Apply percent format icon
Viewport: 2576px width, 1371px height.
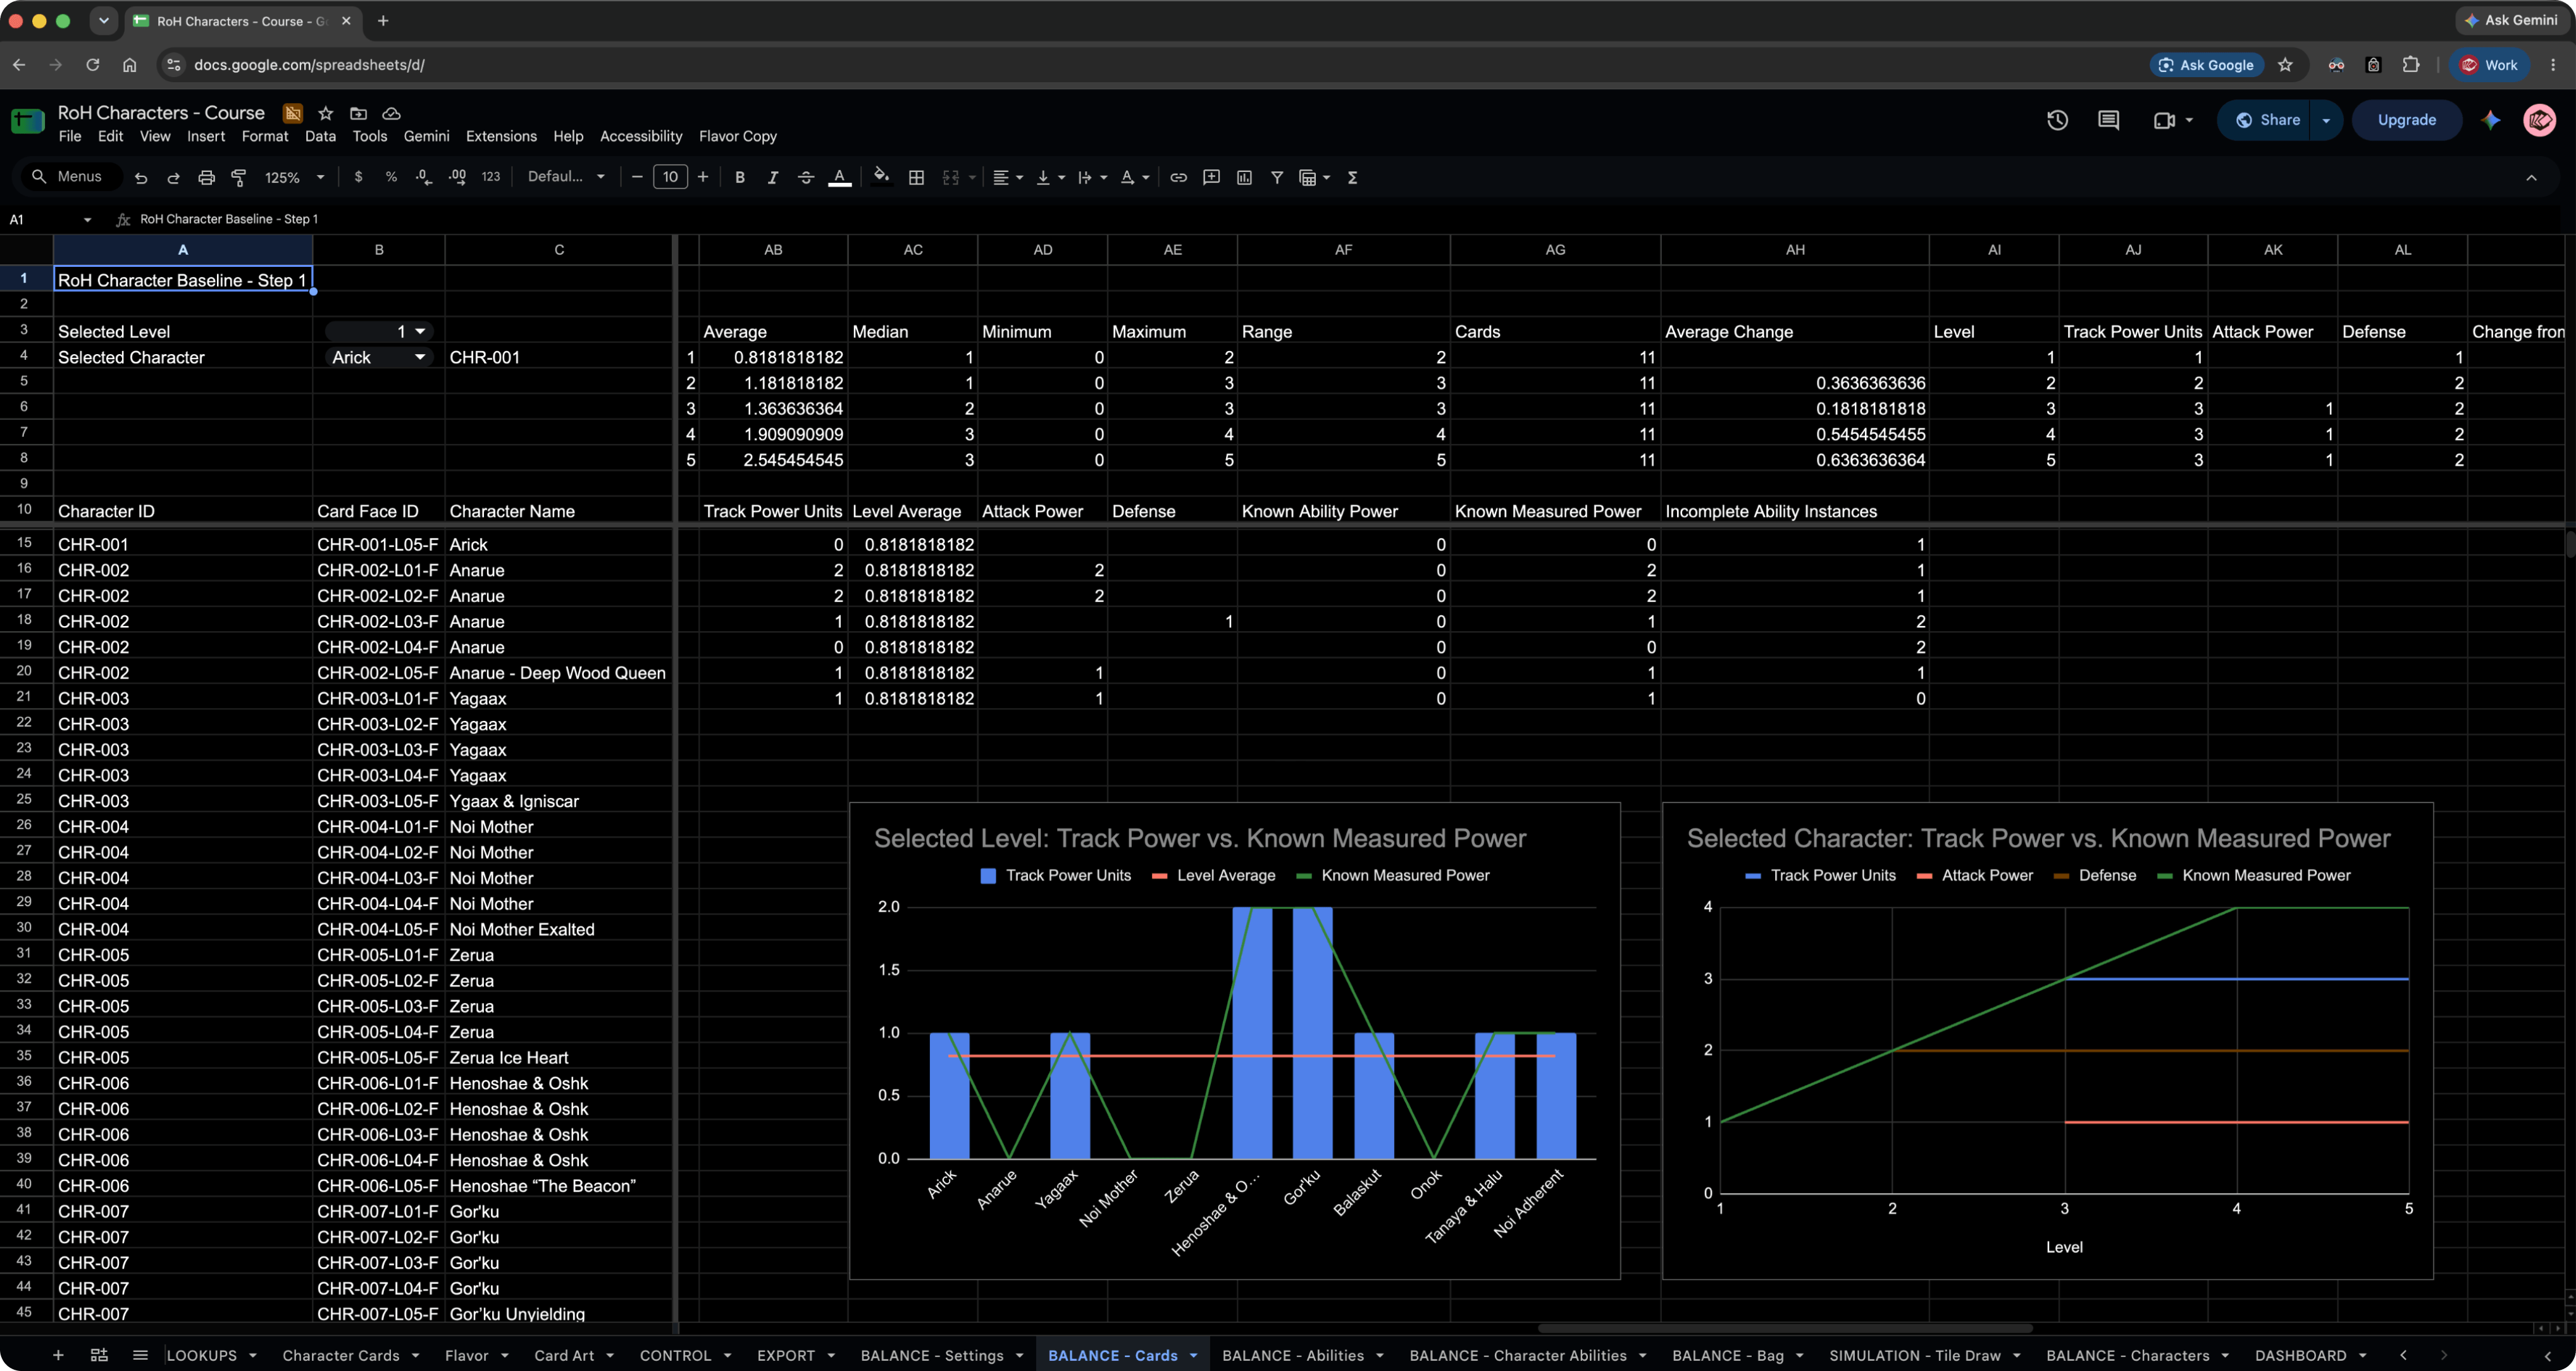click(x=391, y=177)
